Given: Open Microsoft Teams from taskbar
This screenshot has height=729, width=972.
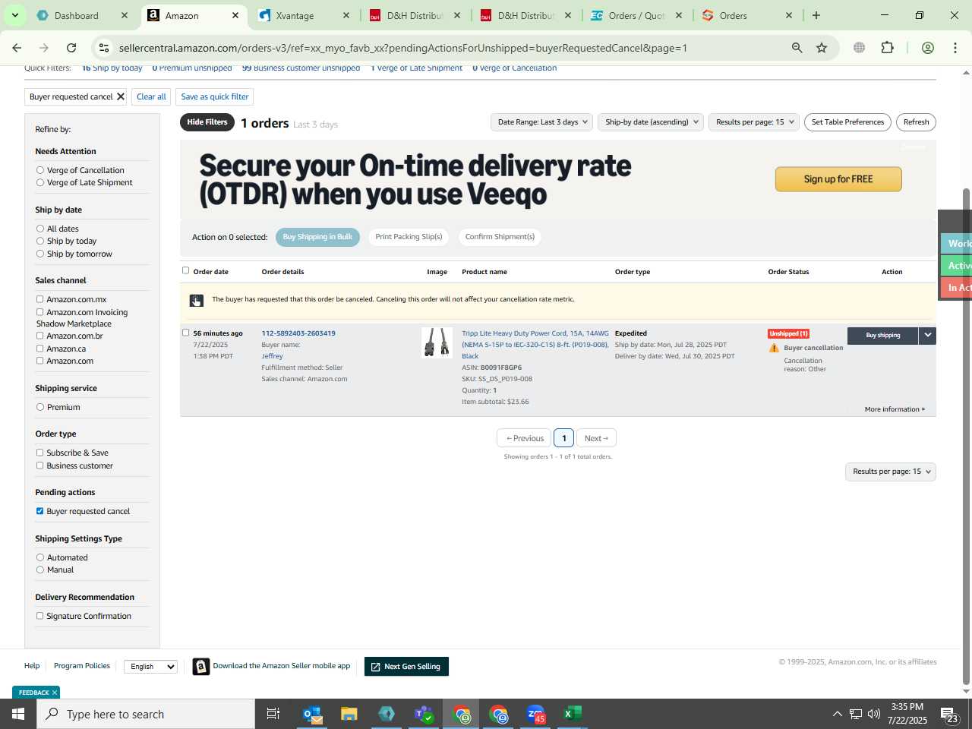Looking at the screenshot, I should tap(424, 714).
